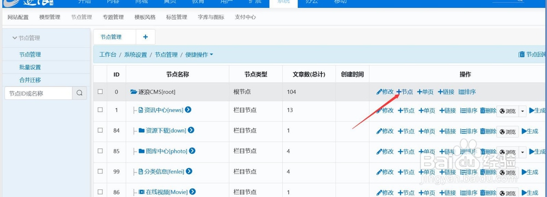The height and width of the screenshot is (197, 547).
Task: Click 生成 for 在线视频[Movie]
Action: tap(530, 193)
